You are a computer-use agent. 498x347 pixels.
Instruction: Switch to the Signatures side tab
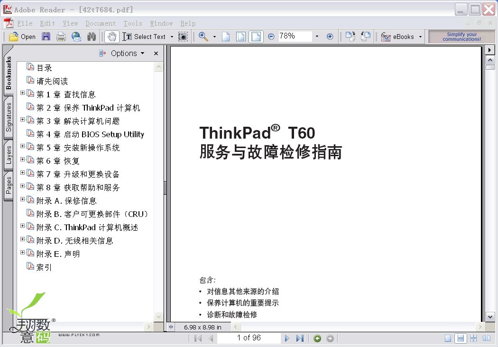[9, 118]
